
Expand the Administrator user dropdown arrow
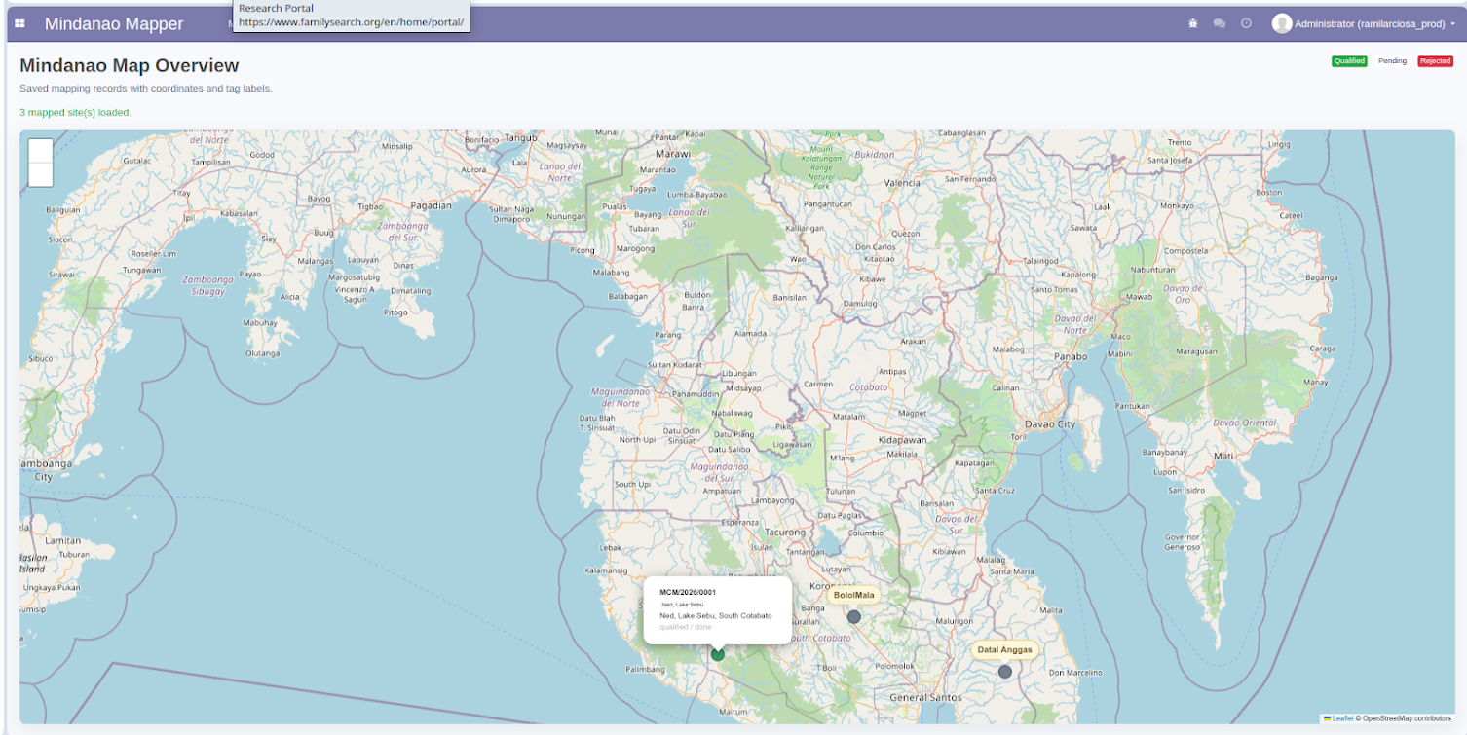[x=1452, y=24]
